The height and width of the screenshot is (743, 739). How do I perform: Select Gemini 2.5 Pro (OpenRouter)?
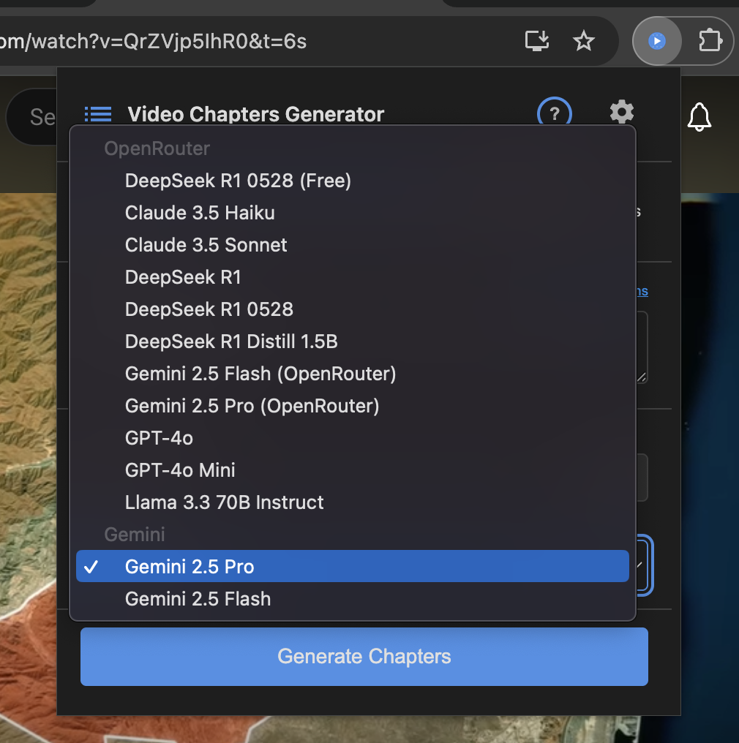point(353,406)
